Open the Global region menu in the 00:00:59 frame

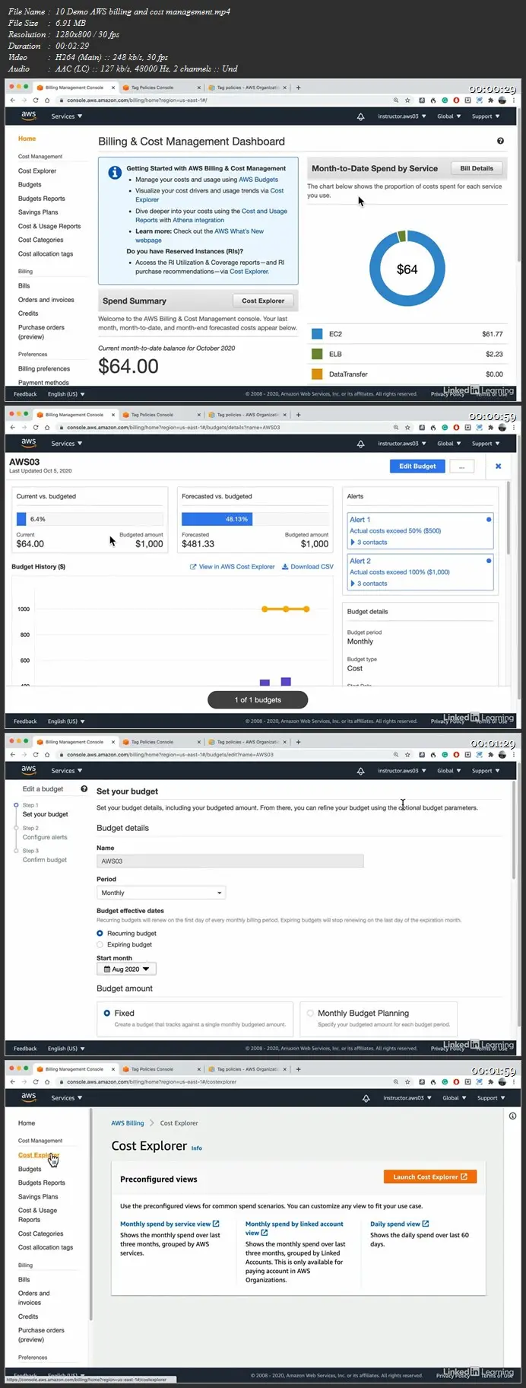coord(448,444)
